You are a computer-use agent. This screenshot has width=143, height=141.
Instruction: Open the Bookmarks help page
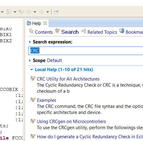(x=134, y=32)
